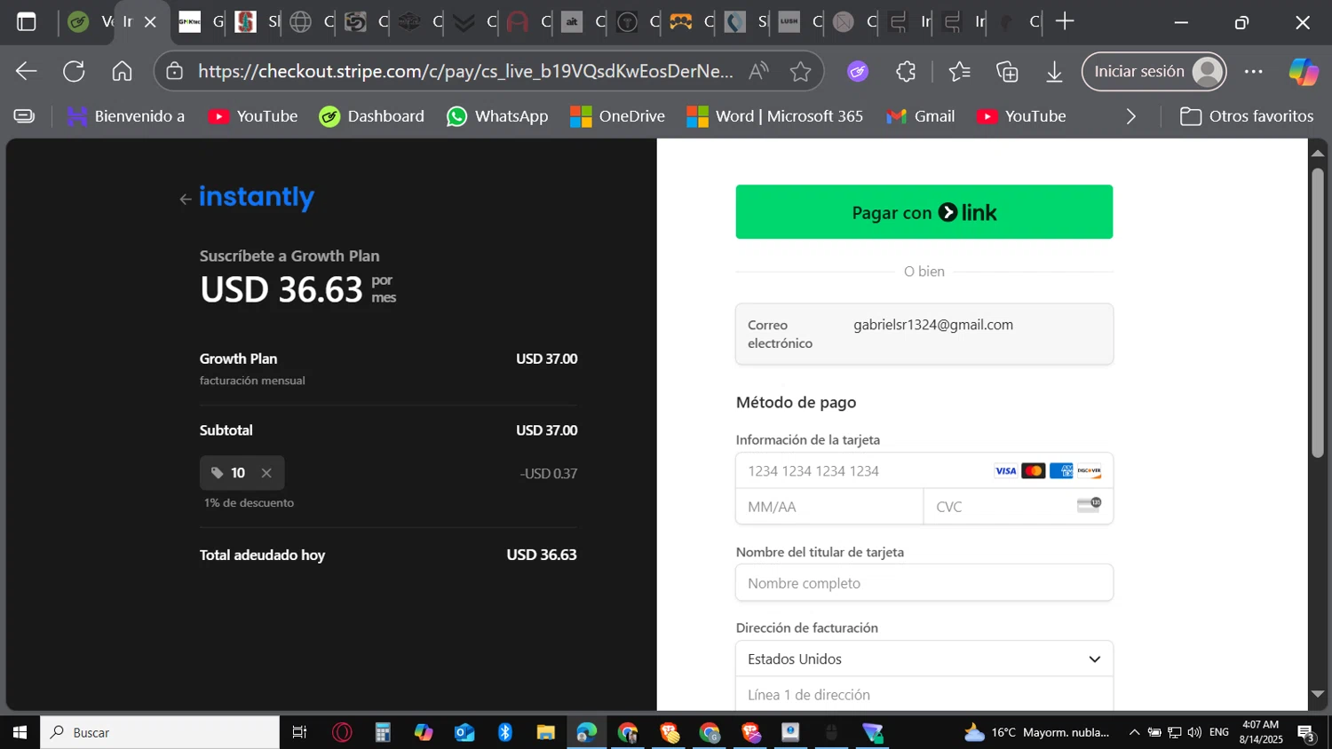Click the site info lock icon
This screenshot has width=1332, height=749.
coord(175,72)
